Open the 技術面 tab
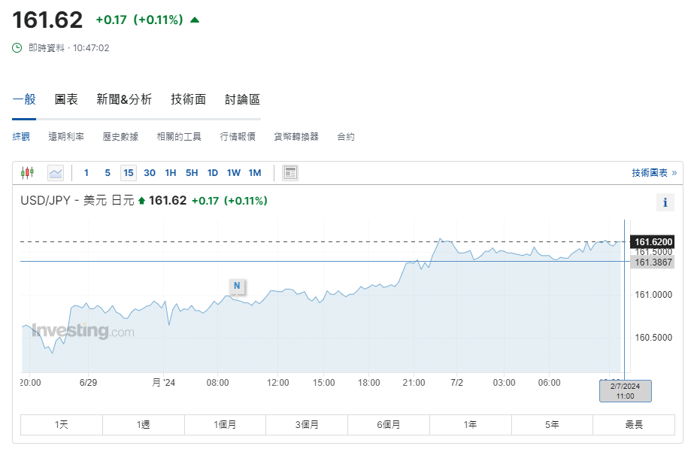Image resolution: width=691 pixels, height=449 pixels. coord(188,99)
